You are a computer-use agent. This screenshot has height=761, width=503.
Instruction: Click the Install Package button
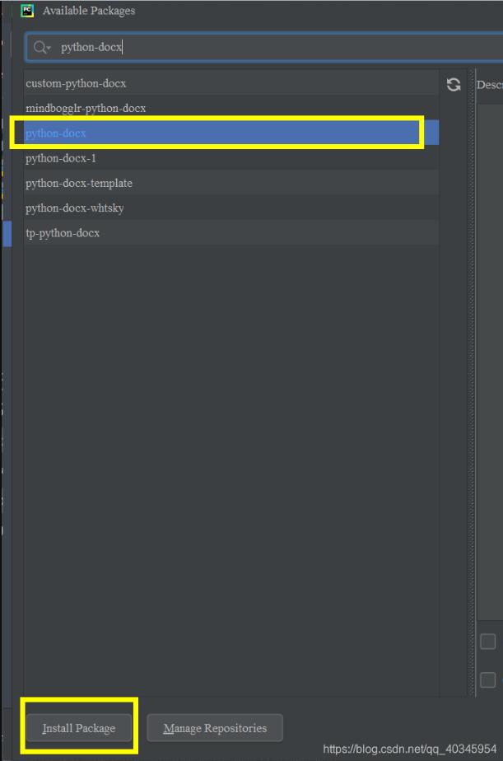tap(78, 727)
